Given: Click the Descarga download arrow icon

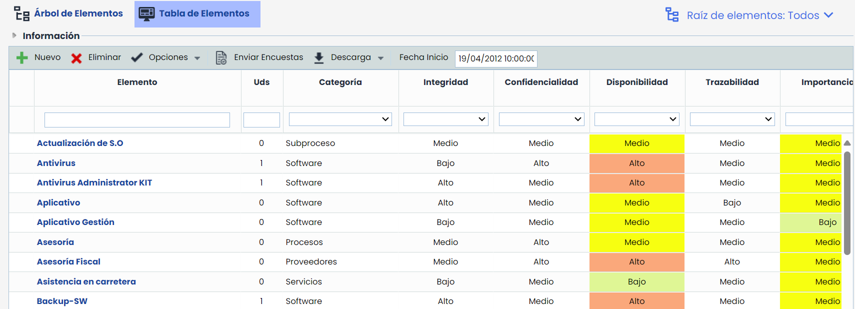Looking at the screenshot, I should pyautogui.click(x=318, y=58).
